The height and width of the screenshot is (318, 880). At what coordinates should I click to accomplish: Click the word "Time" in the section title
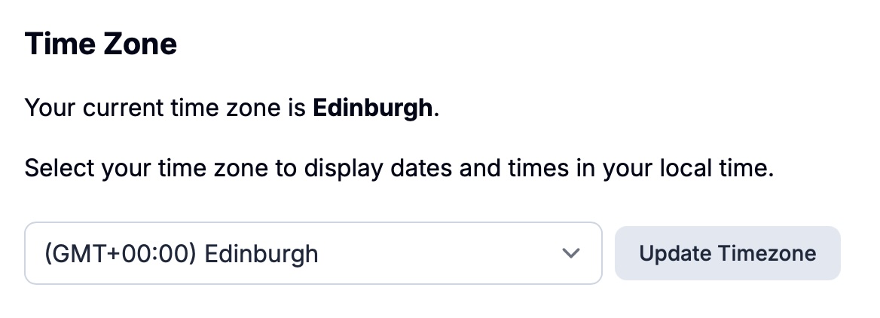(x=57, y=44)
